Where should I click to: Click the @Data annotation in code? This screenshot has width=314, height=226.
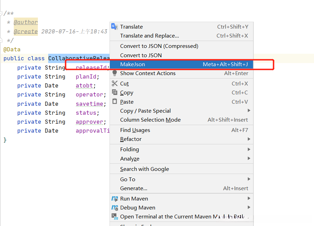click(x=12, y=49)
